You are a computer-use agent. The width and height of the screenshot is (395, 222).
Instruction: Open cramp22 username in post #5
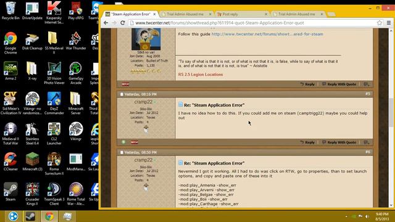(143, 102)
